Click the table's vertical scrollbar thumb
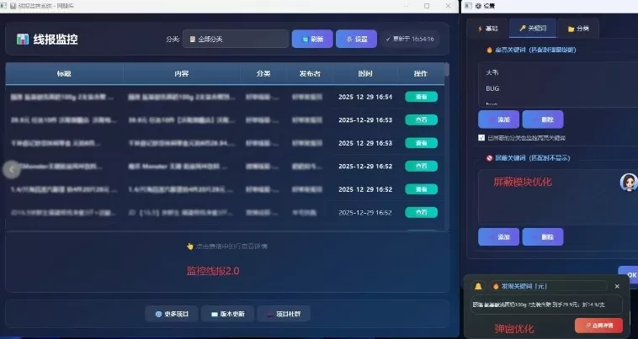The width and height of the screenshot is (638, 339). tap(447, 70)
